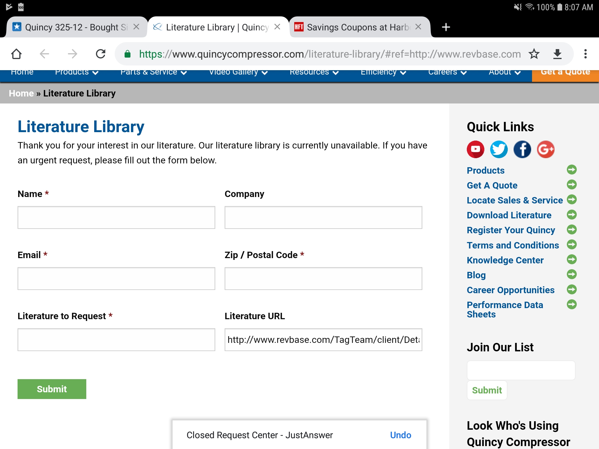Open Home in the blue navigation bar

click(22, 72)
